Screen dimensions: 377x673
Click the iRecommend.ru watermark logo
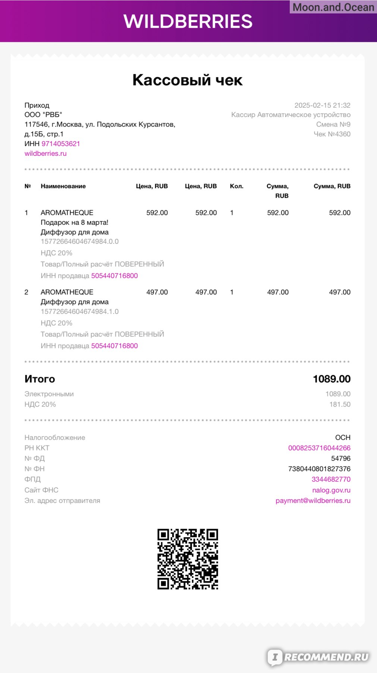(318, 657)
